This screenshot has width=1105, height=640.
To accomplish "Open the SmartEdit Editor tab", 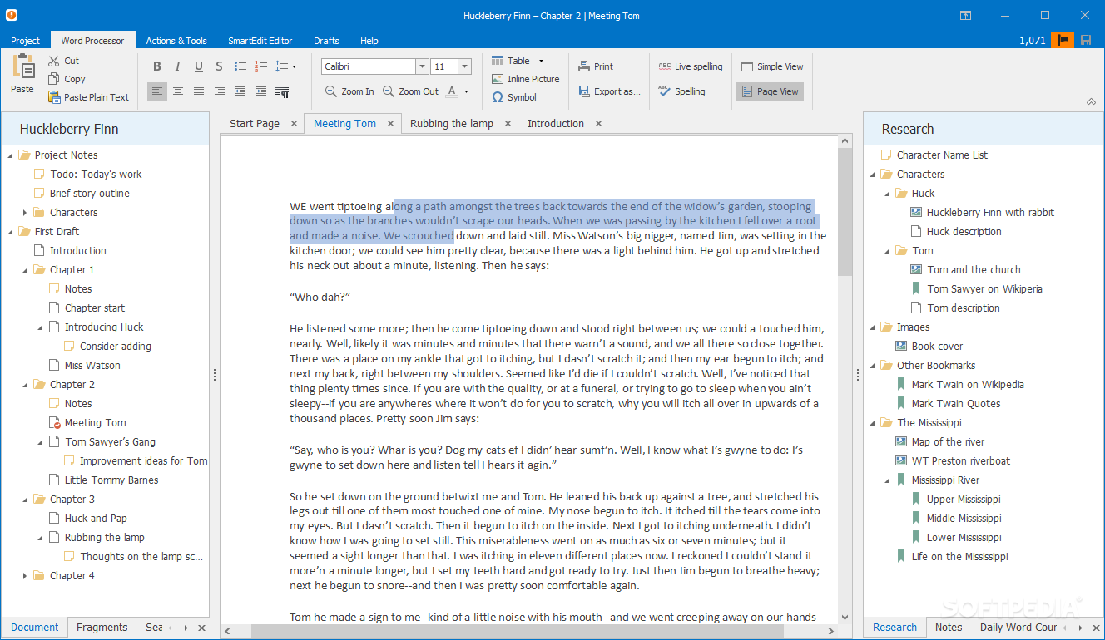I will (260, 41).
